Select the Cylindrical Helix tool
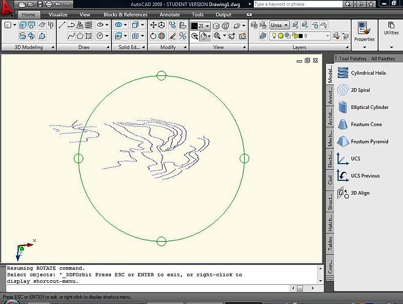 click(x=368, y=73)
